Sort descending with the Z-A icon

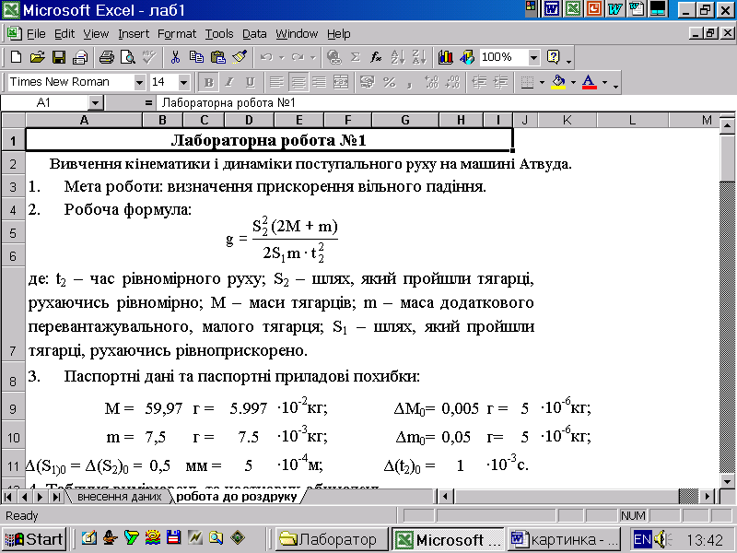[x=419, y=57]
